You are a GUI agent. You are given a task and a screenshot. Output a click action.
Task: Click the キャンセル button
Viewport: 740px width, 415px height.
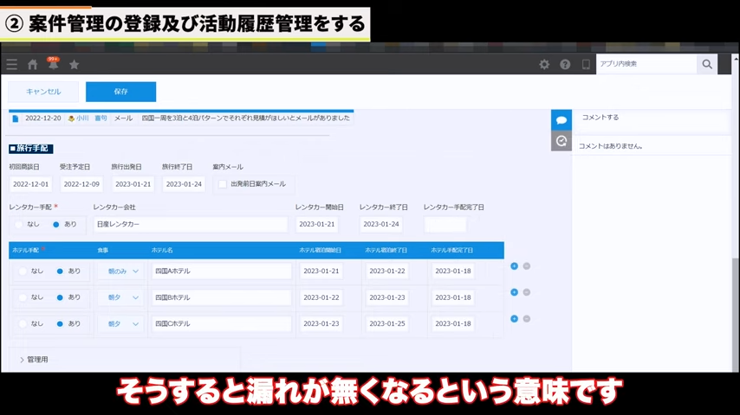point(43,92)
